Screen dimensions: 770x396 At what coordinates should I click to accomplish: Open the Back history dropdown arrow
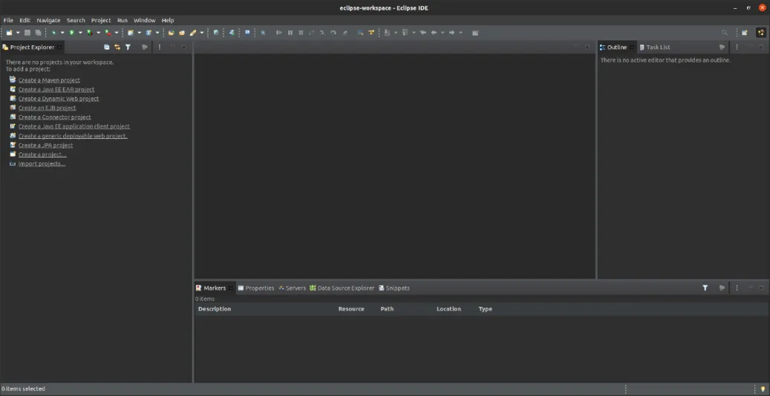coord(443,33)
